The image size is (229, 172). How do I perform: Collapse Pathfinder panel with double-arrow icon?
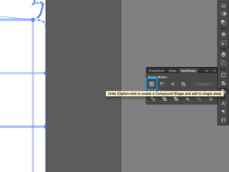(x=207, y=71)
